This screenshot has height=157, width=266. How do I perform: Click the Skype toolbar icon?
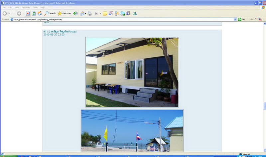[123, 13]
